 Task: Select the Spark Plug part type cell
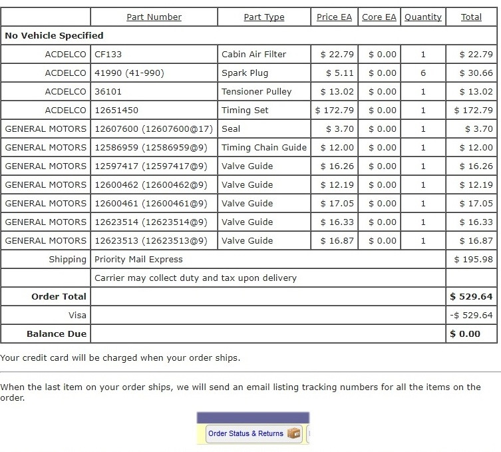point(264,73)
